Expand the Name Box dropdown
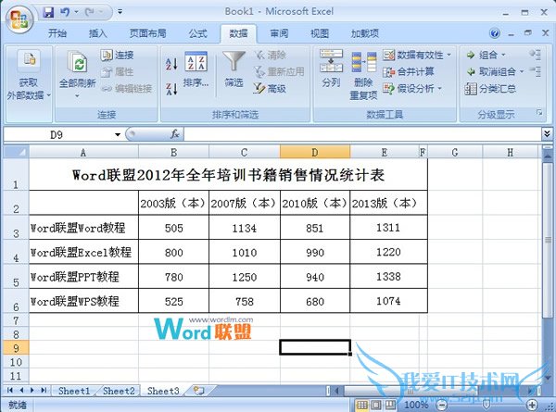The height and width of the screenshot is (412, 556). pos(118,134)
